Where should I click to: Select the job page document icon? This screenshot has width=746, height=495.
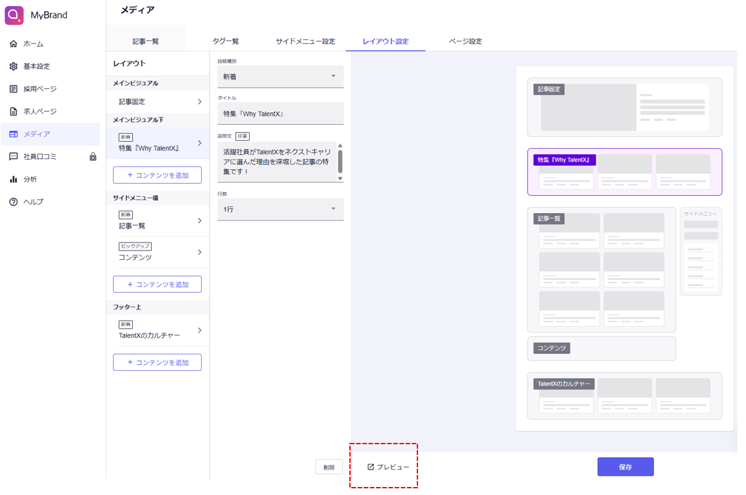coord(13,112)
